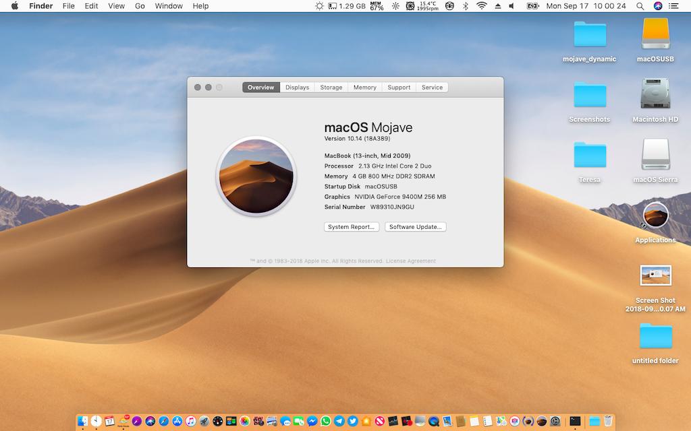Open Launchpad rocket icon in Dock
The width and height of the screenshot is (691, 431).
click(204, 422)
